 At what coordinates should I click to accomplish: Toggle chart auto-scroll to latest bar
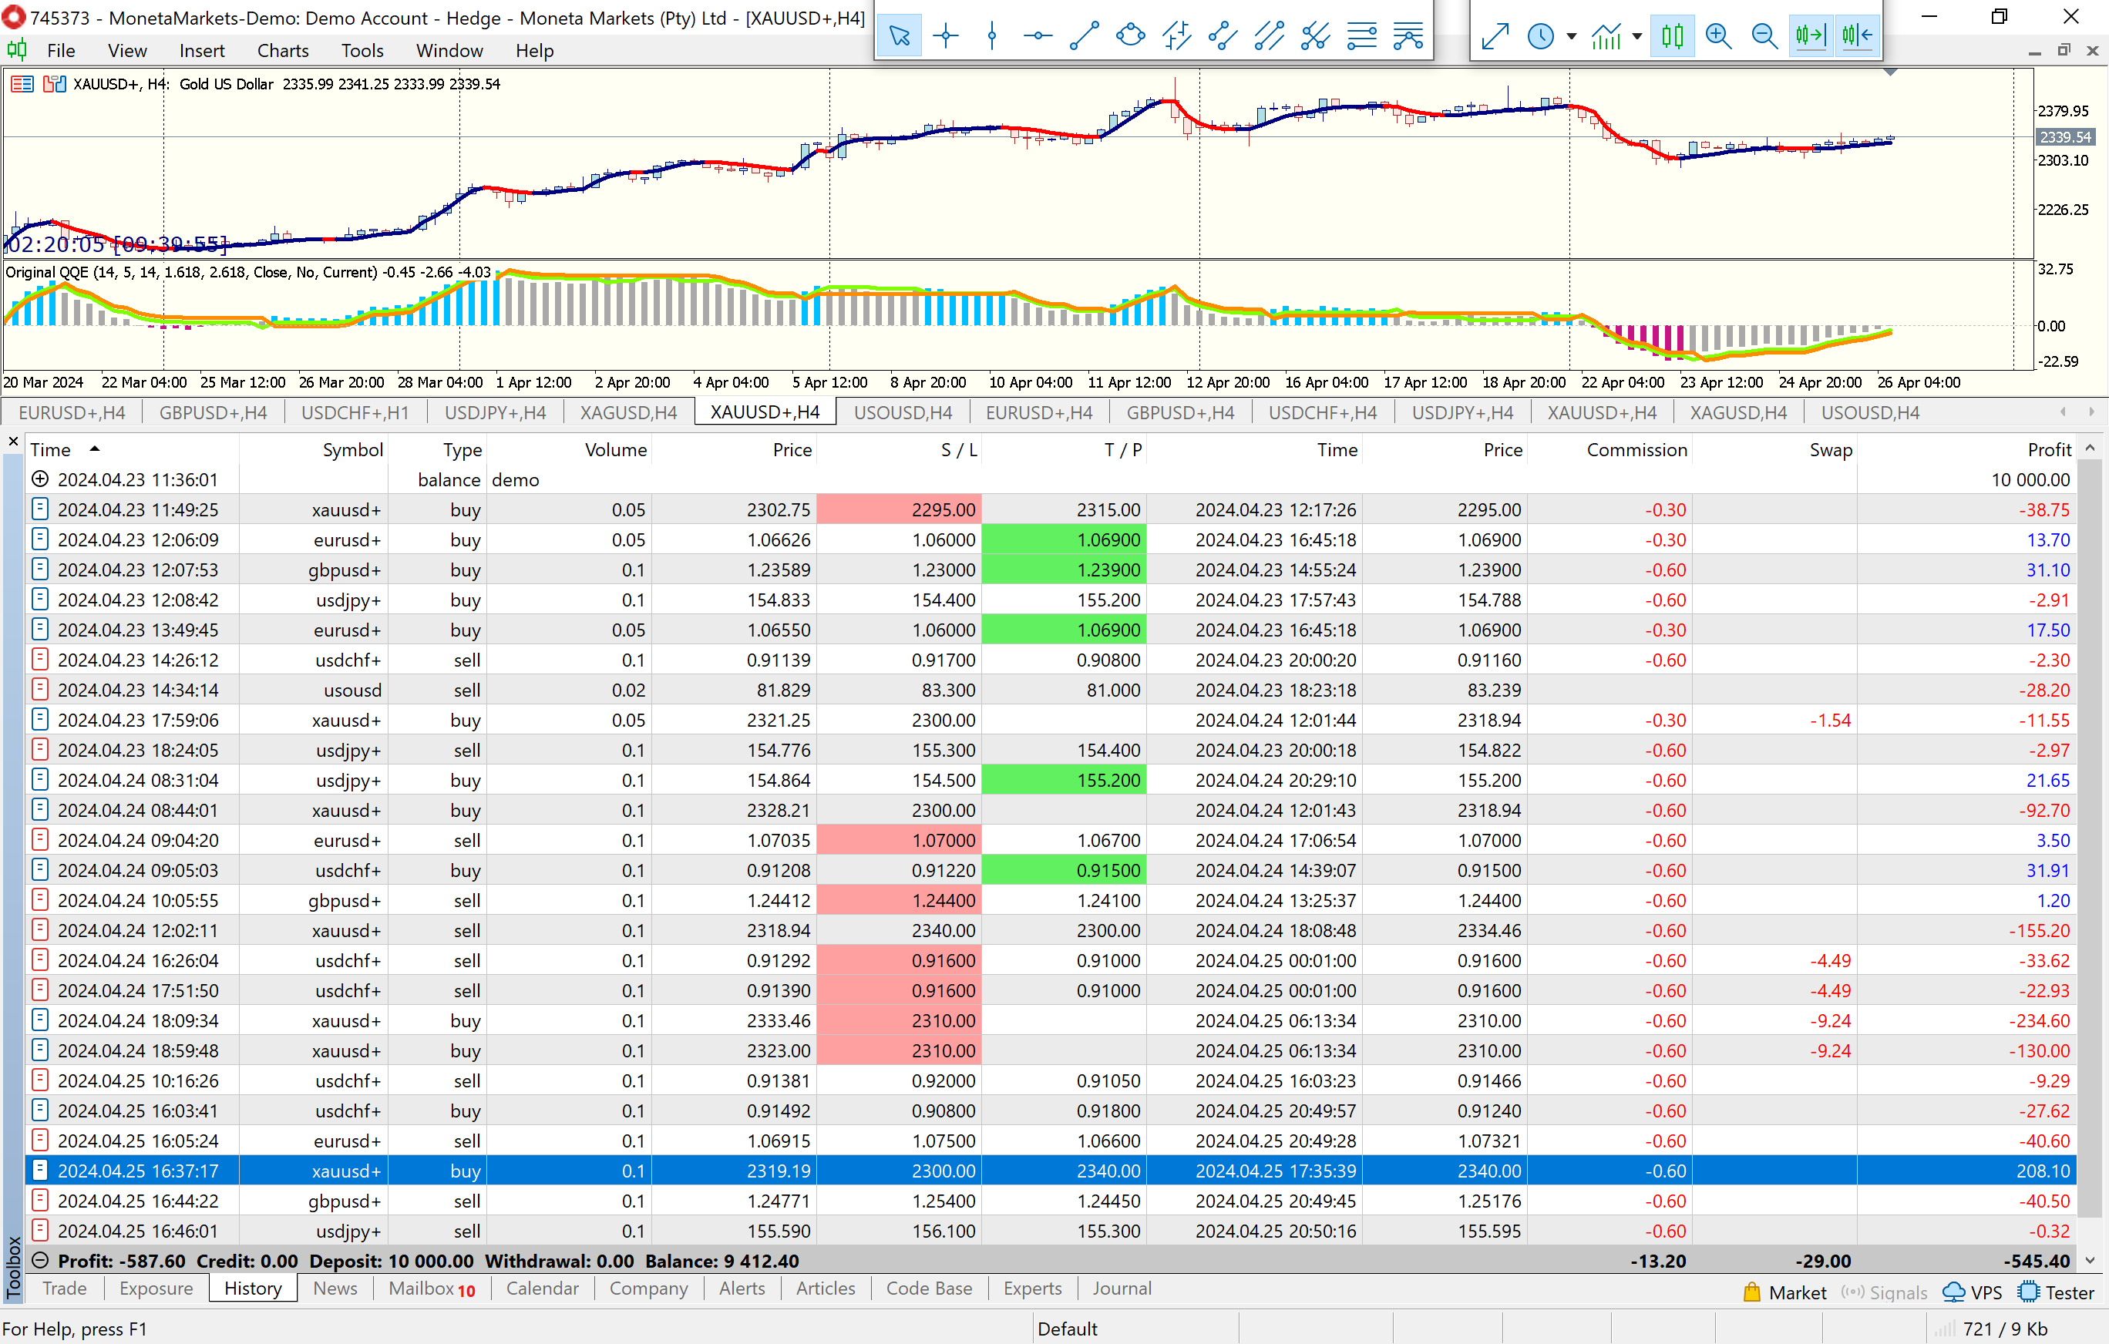click(1811, 36)
